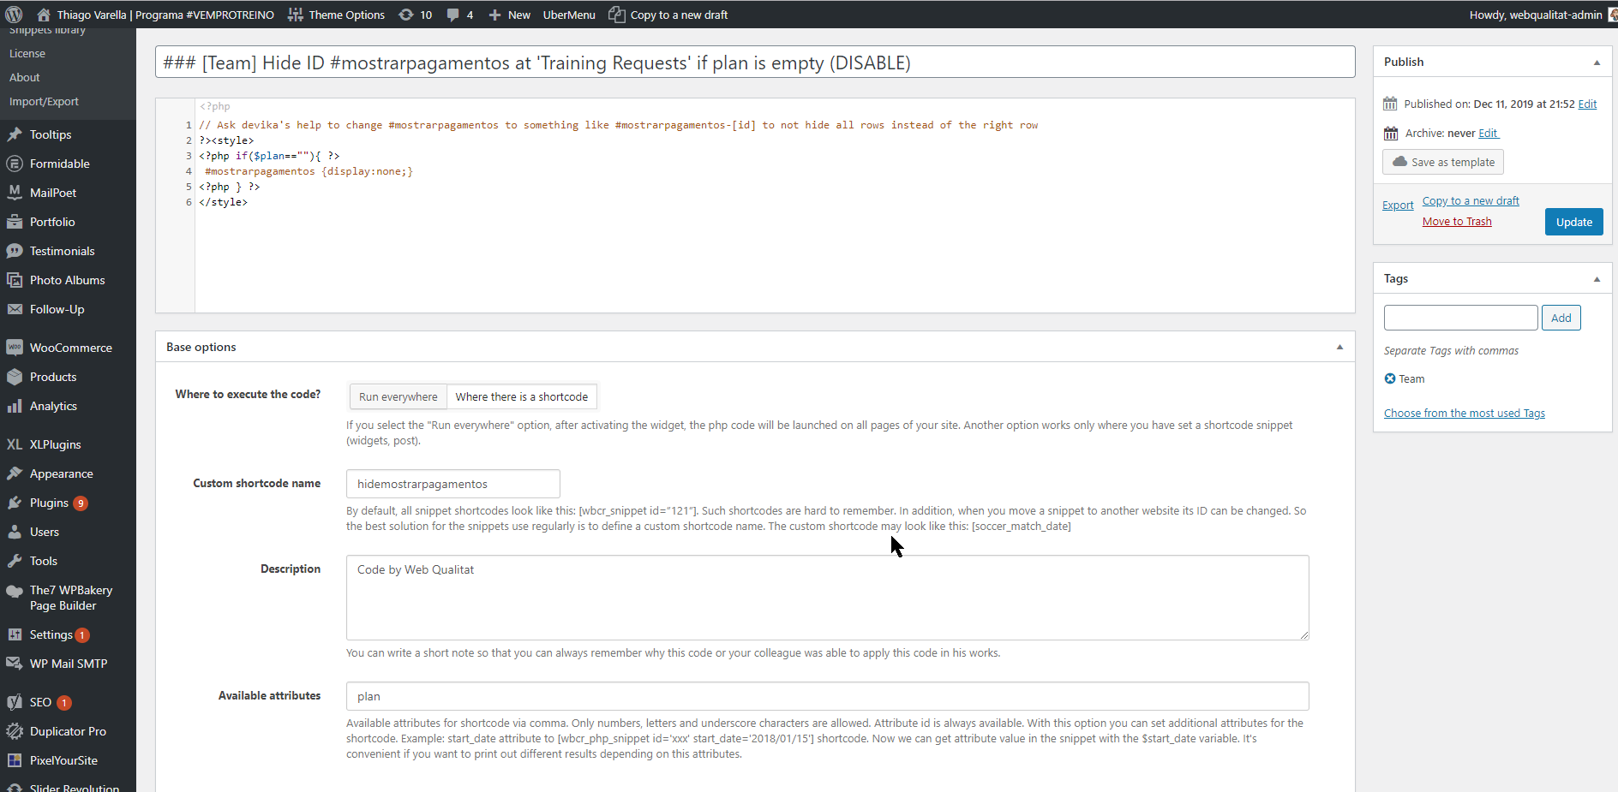Screen dimensions: 1618x792
Task: Open the Follow-Up envelope icon
Action: 15,309
